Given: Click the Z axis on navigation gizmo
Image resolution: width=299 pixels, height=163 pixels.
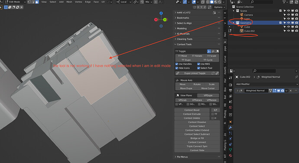Looking at the screenshot, I should click(x=161, y=13).
